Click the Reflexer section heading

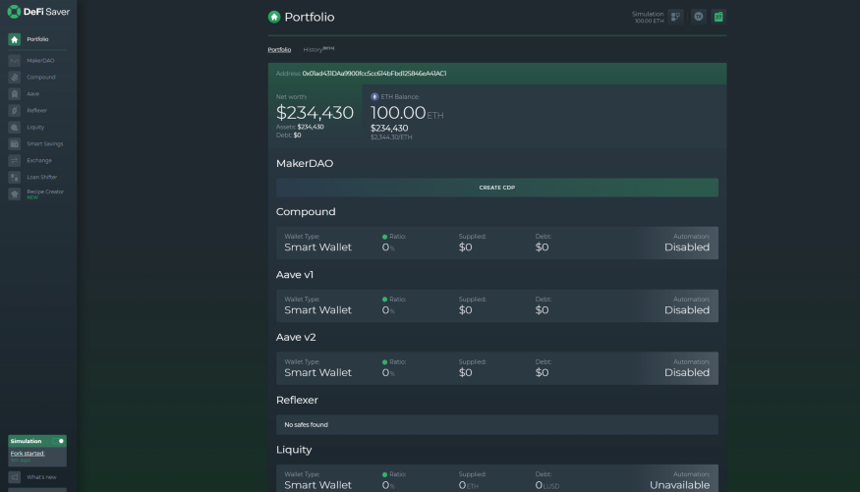(297, 400)
